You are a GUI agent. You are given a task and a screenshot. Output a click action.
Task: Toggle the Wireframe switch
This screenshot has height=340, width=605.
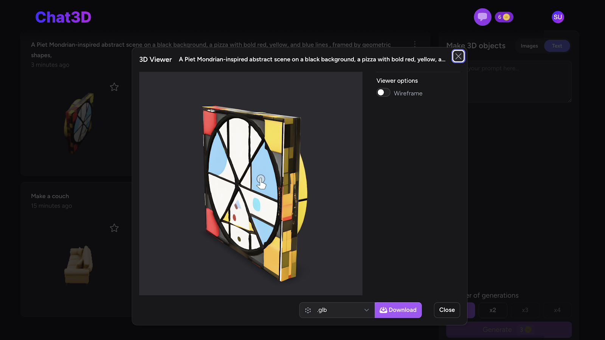coord(383,93)
